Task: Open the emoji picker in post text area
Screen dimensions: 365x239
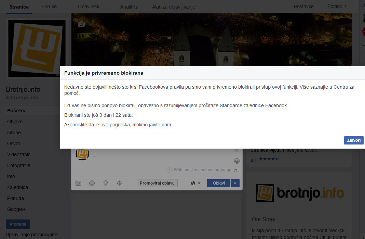Action: pos(236,161)
